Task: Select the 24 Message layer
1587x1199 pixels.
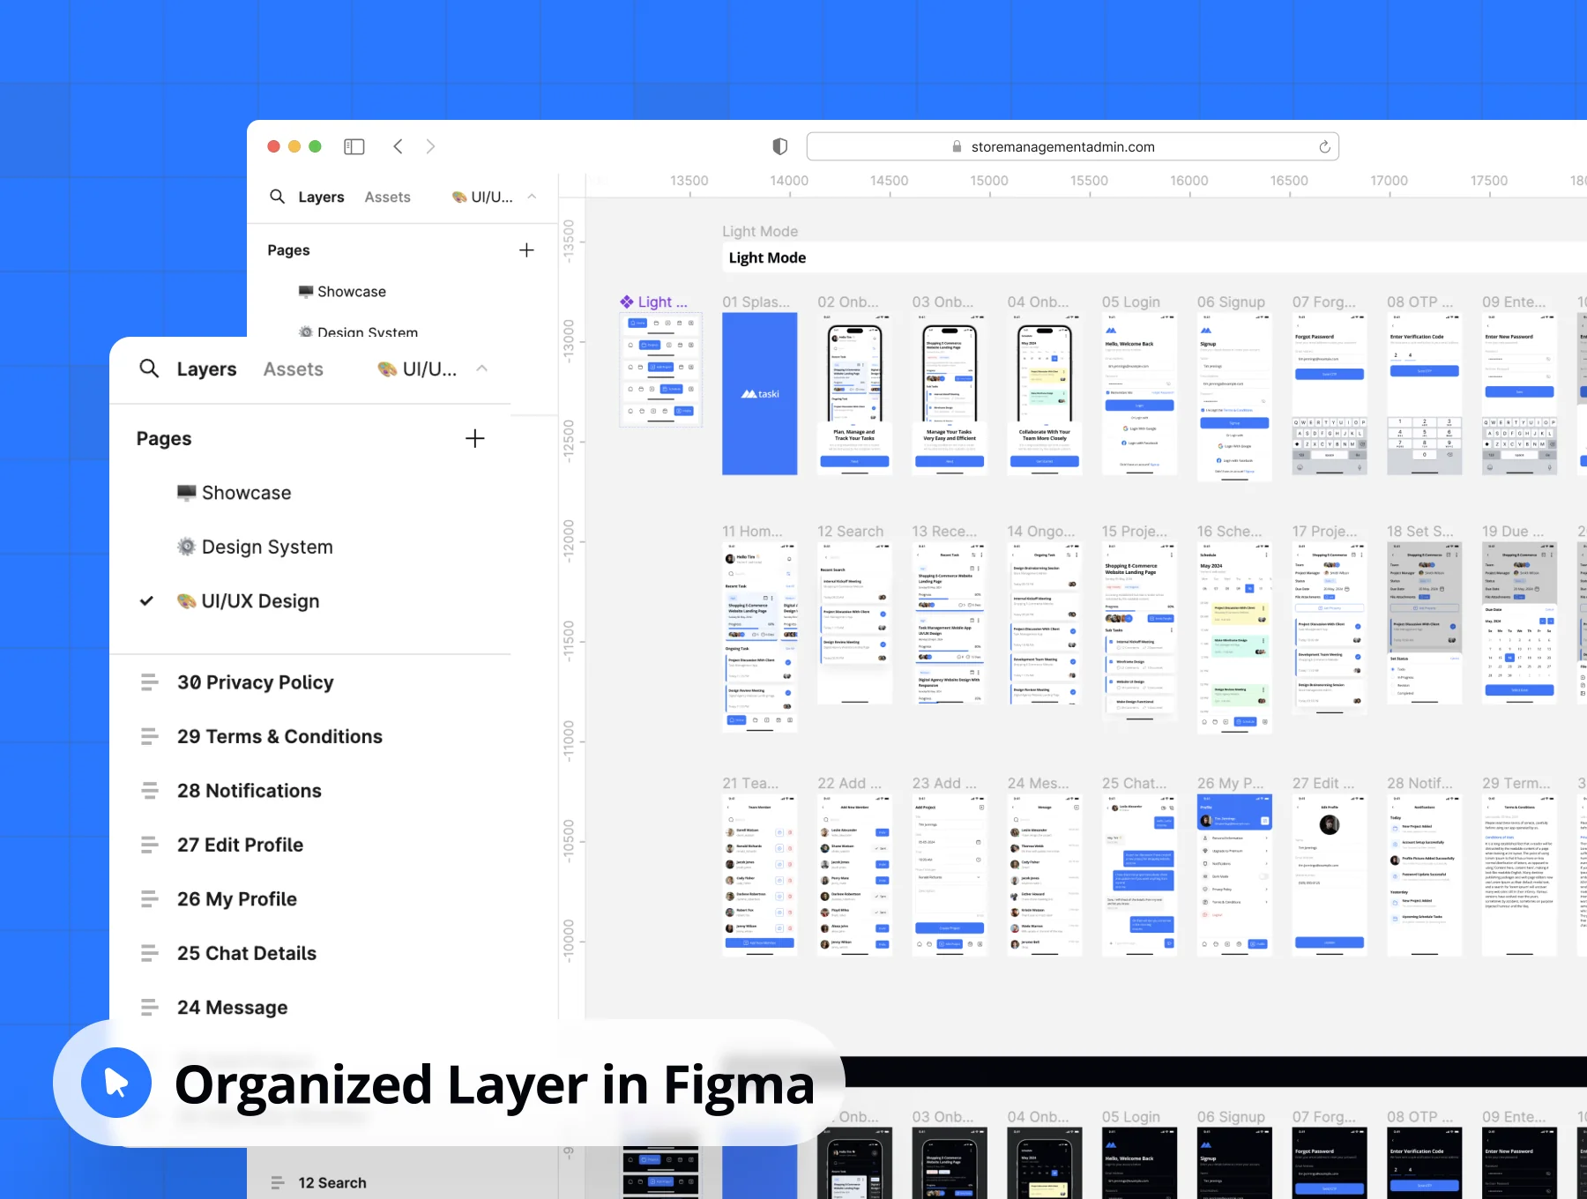Action: pos(232,1008)
